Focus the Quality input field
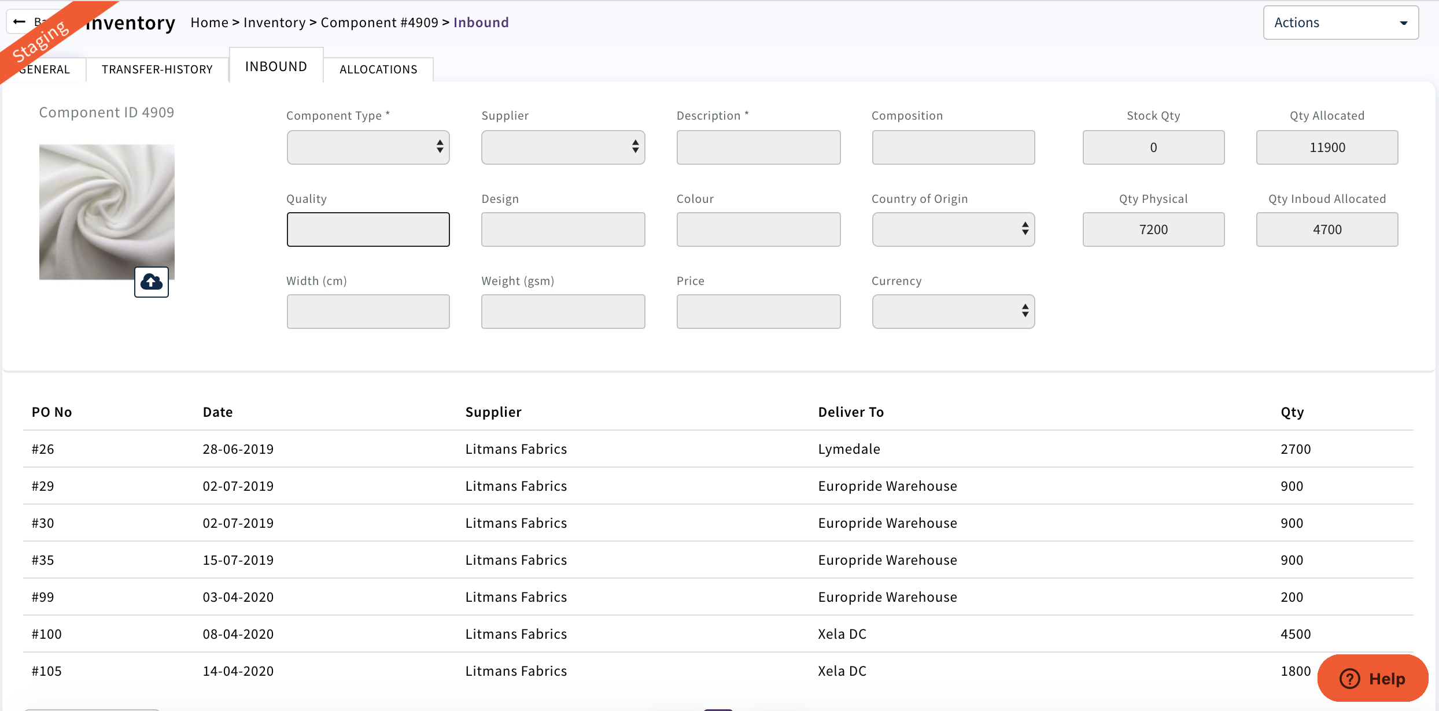Image resolution: width=1439 pixels, height=711 pixels. [368, 229]
